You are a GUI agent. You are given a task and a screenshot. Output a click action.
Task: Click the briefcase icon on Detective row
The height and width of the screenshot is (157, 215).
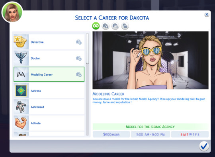pos(79,42)
